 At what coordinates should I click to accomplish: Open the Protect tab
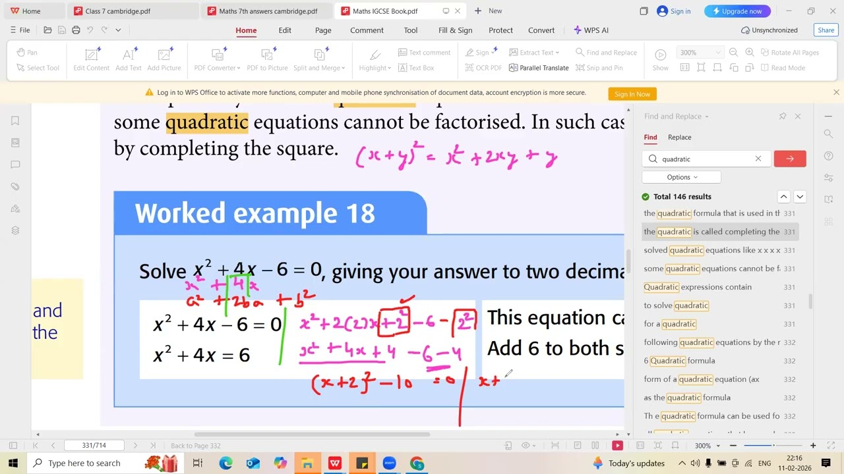(x=500, y=30)
